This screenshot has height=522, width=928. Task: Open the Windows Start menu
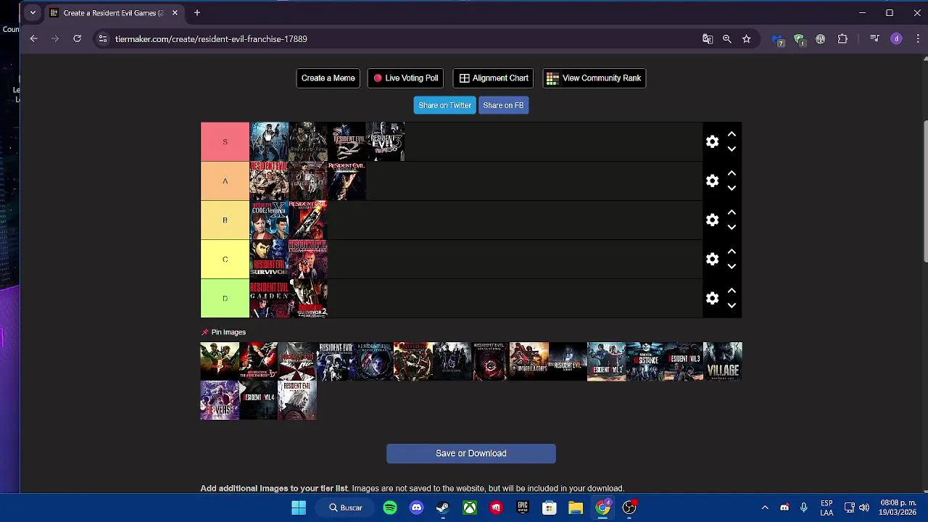[x=299, y=507]
